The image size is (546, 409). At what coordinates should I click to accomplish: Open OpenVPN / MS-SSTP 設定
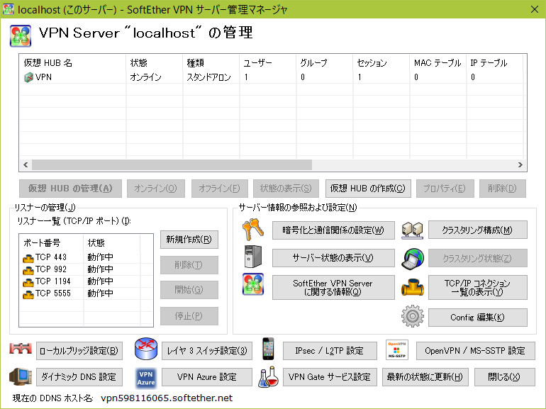[475, 351]
